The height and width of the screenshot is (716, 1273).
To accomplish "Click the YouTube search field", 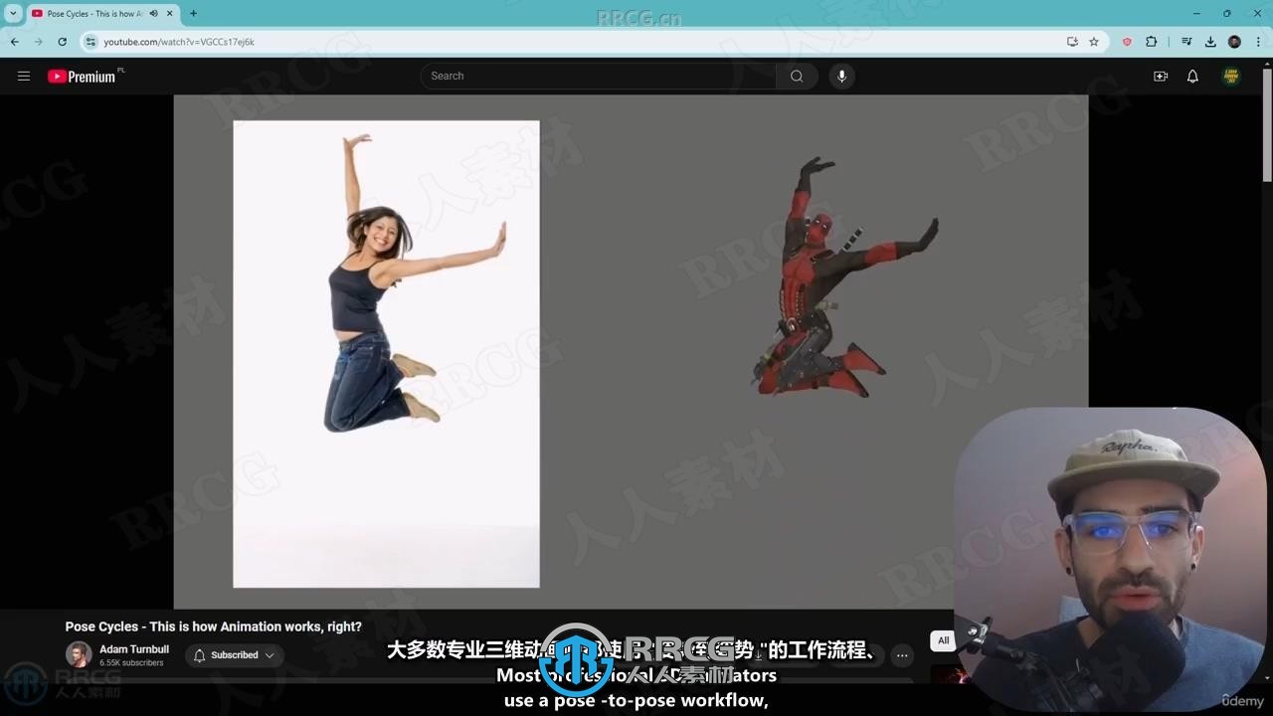I will [x=599, y=76].
